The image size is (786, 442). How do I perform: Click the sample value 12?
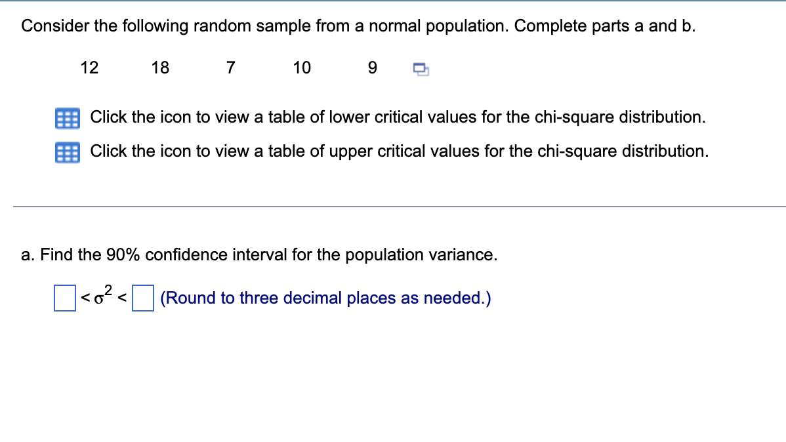click(x=90, y=68)
